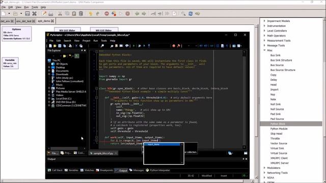Click the Delete trash icon in GNU Radio toolbar
This screenshot has height=183, width=326.
81,14
